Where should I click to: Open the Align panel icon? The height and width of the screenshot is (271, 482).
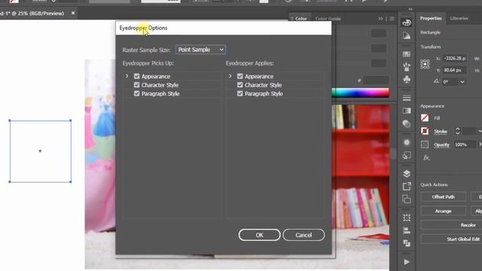point(407,230)
